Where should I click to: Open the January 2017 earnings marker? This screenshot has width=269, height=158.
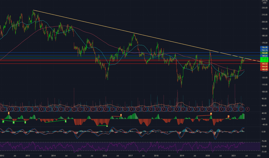pyautogui.click(x=132, y=109)
